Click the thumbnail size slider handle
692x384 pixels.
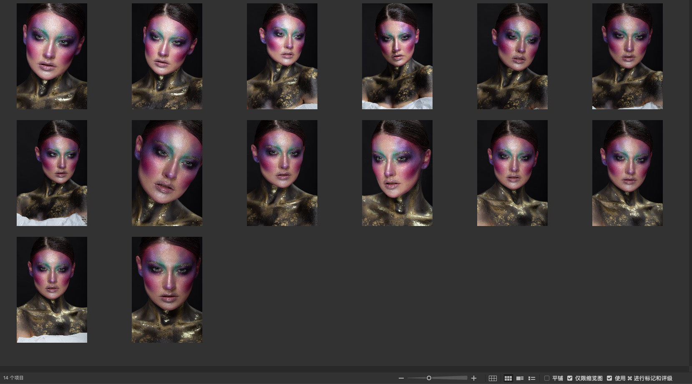(x=429, y=378)
